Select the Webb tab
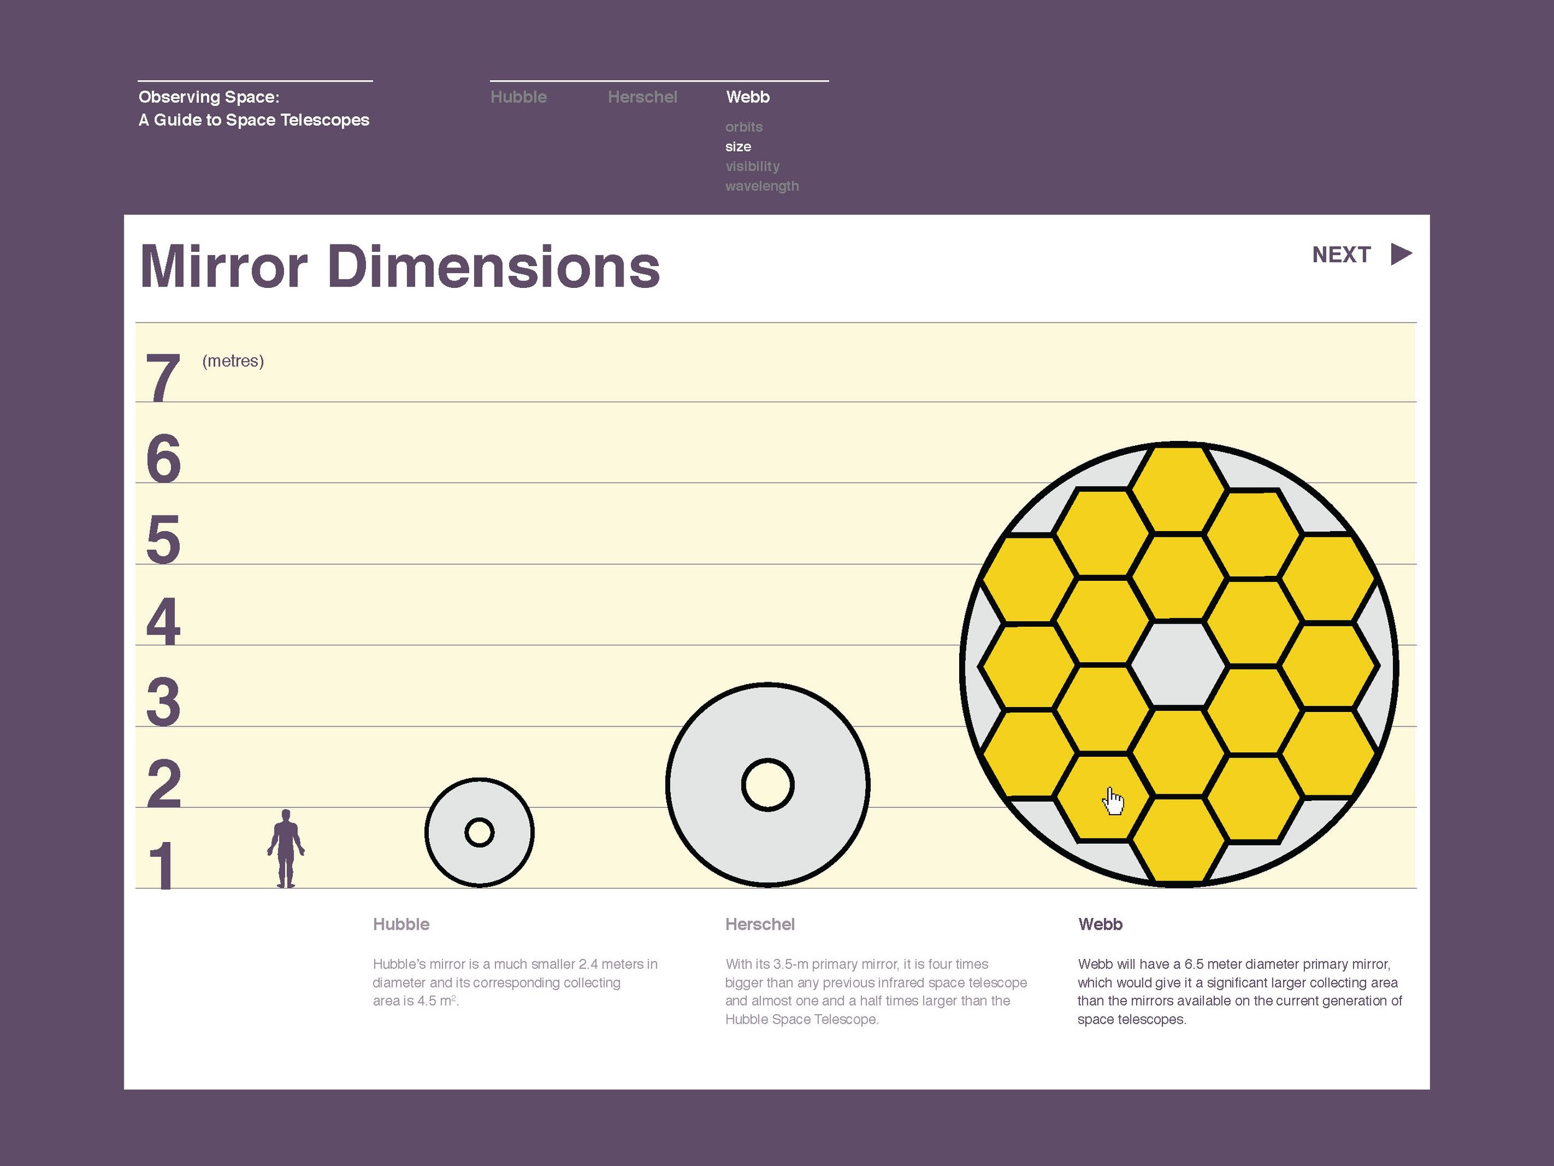Viewport: 1554px width, 1166px height. (748, 97)
